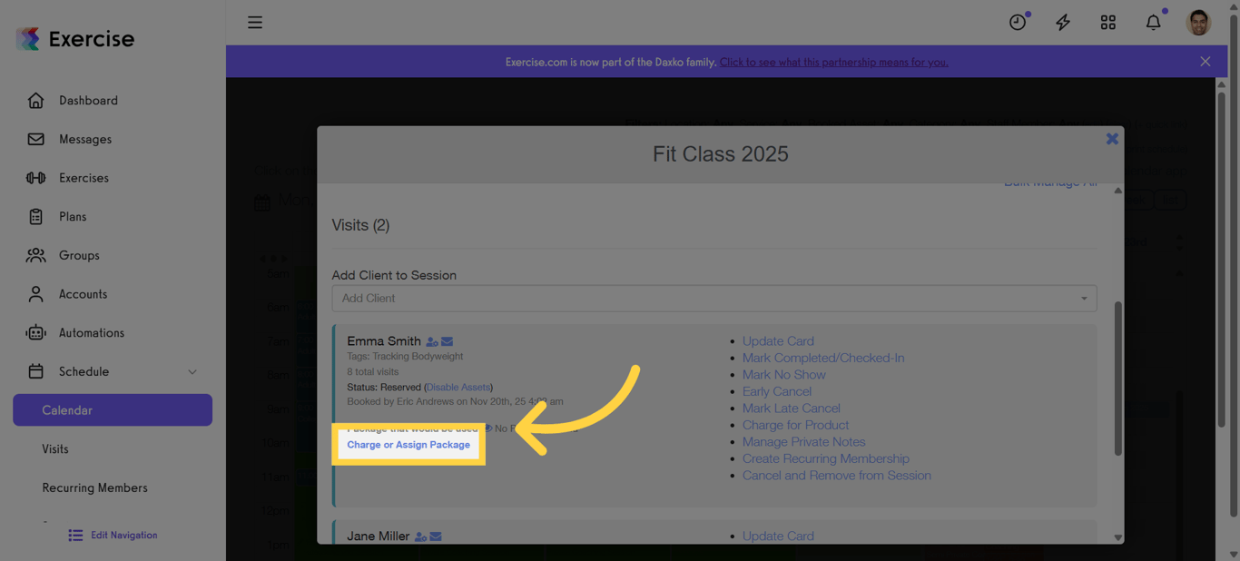Click the Dashboard home icon in sidebar
This screenshot has width=1240, height=561.
click(35, 101)
